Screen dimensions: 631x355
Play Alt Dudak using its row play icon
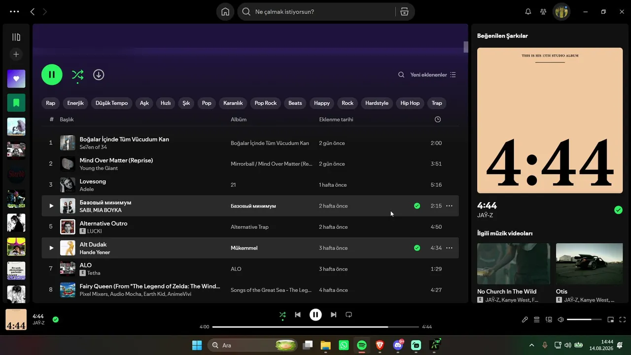(x=51, y=248)
